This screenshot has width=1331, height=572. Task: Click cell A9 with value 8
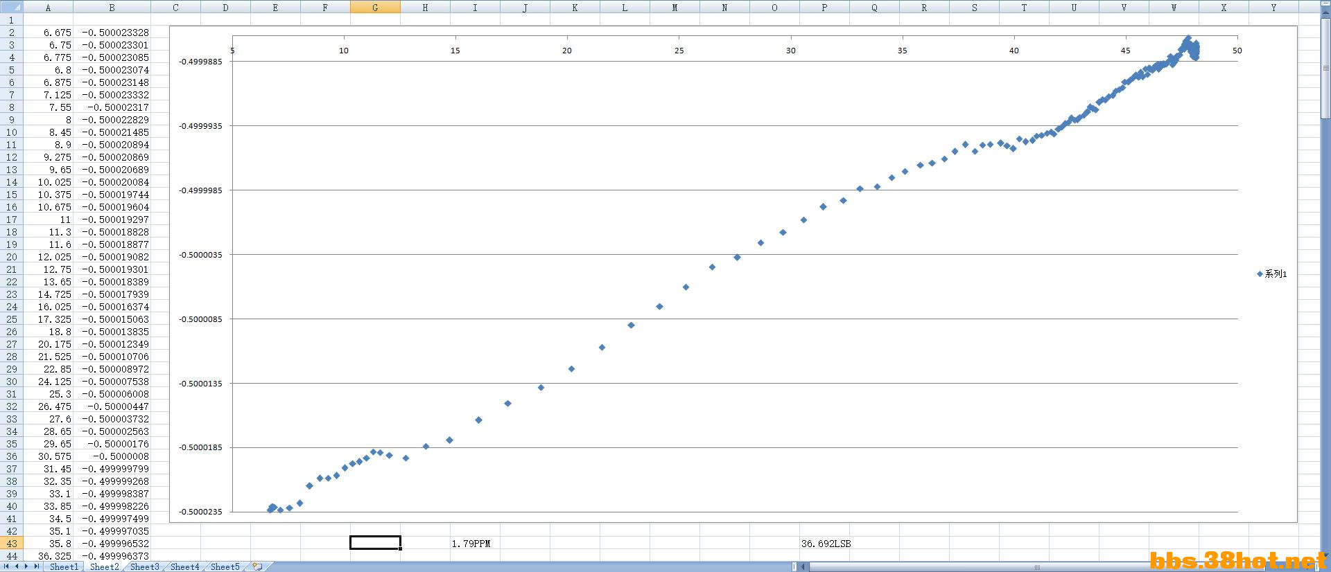pos(48,120)
